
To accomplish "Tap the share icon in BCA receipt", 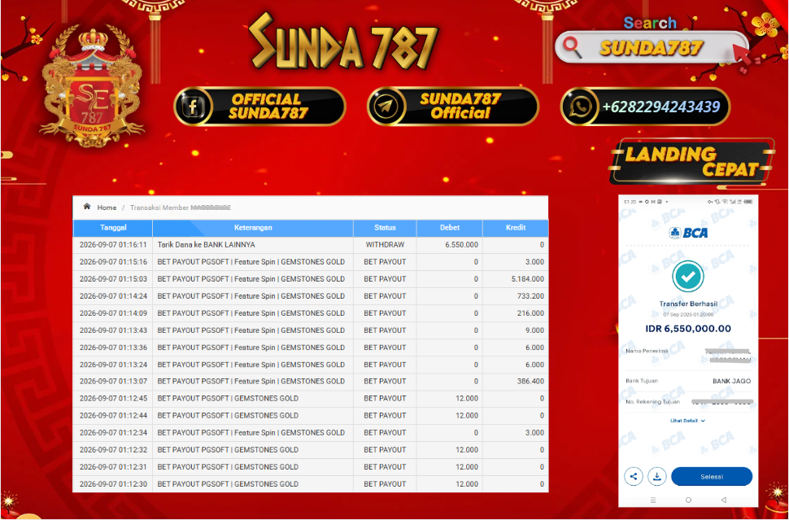I will click(x=634, y=476).
